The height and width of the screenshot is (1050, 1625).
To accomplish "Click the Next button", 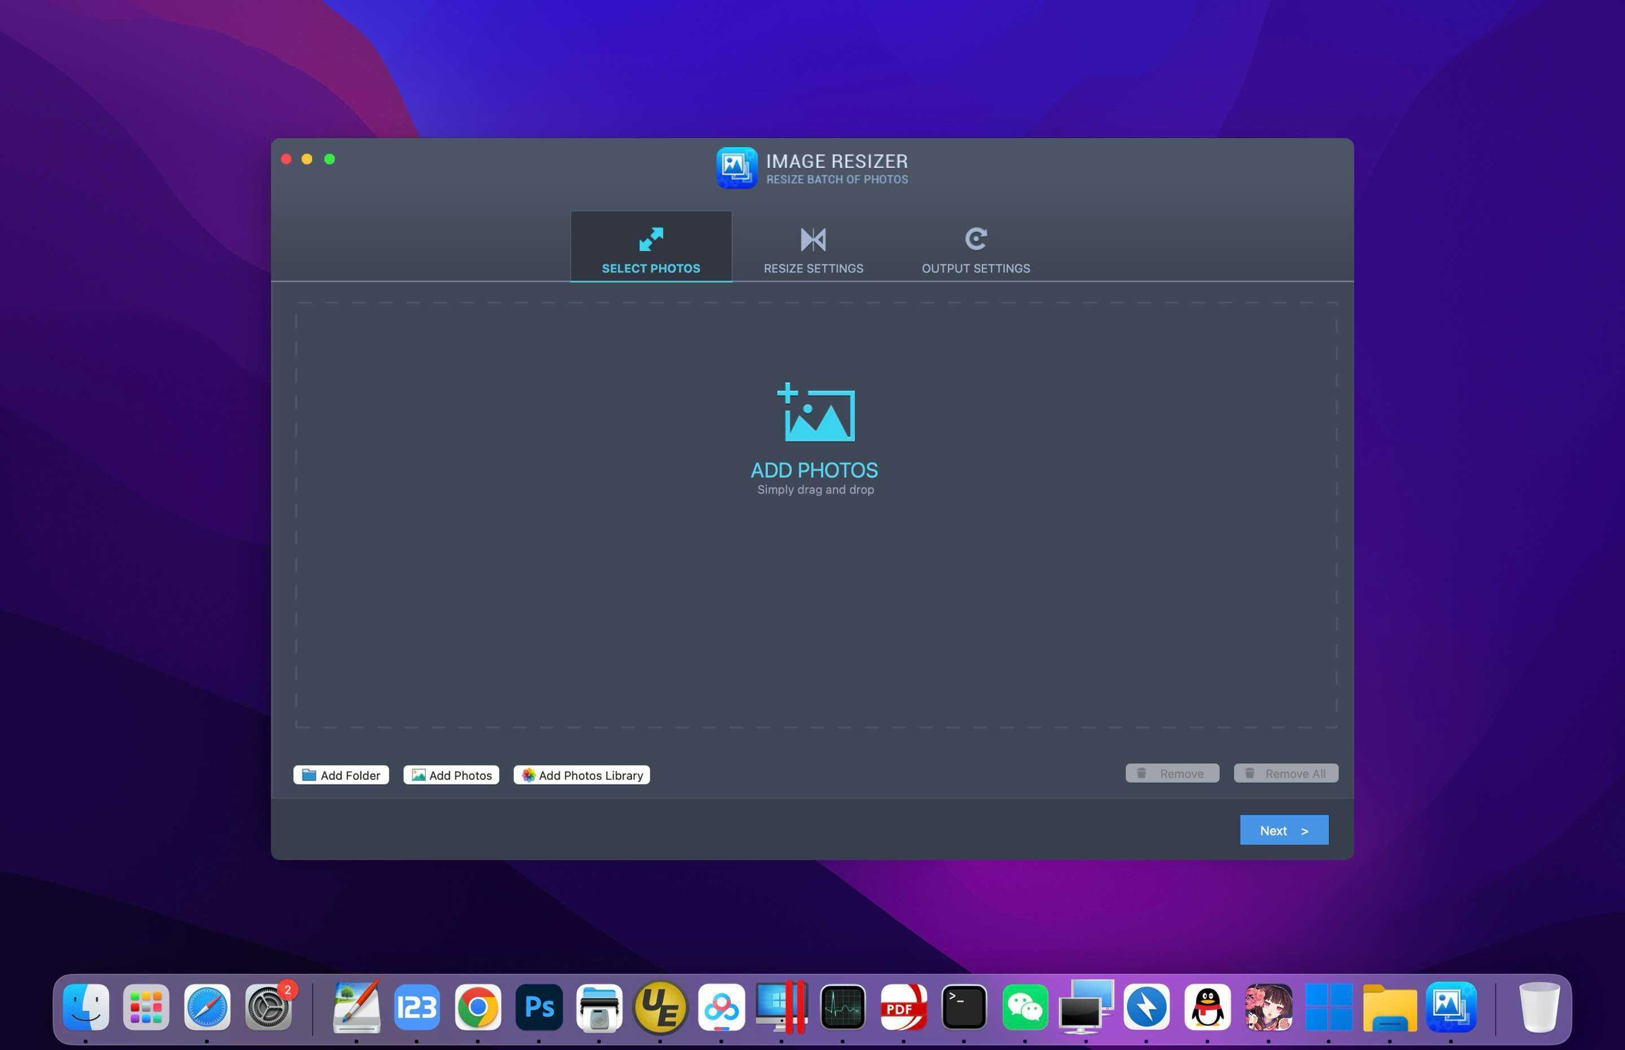I will (1283, 830).
